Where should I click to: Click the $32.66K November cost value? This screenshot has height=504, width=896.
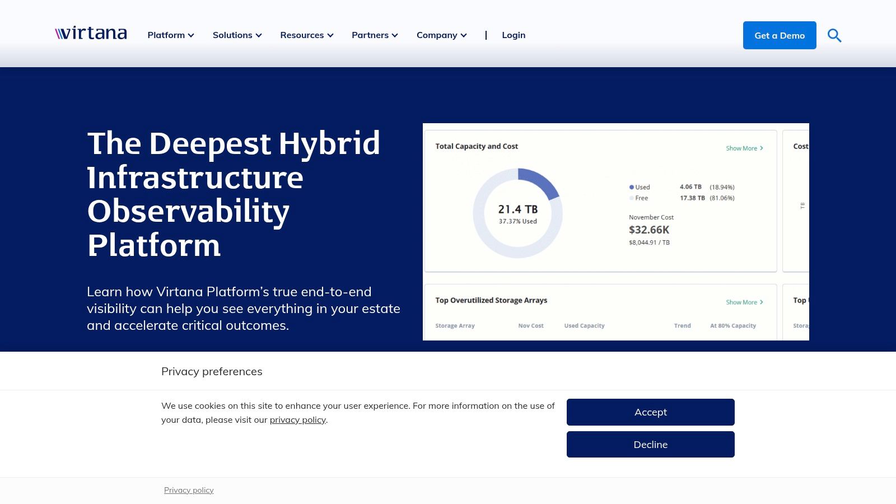[x=649, y=230]
